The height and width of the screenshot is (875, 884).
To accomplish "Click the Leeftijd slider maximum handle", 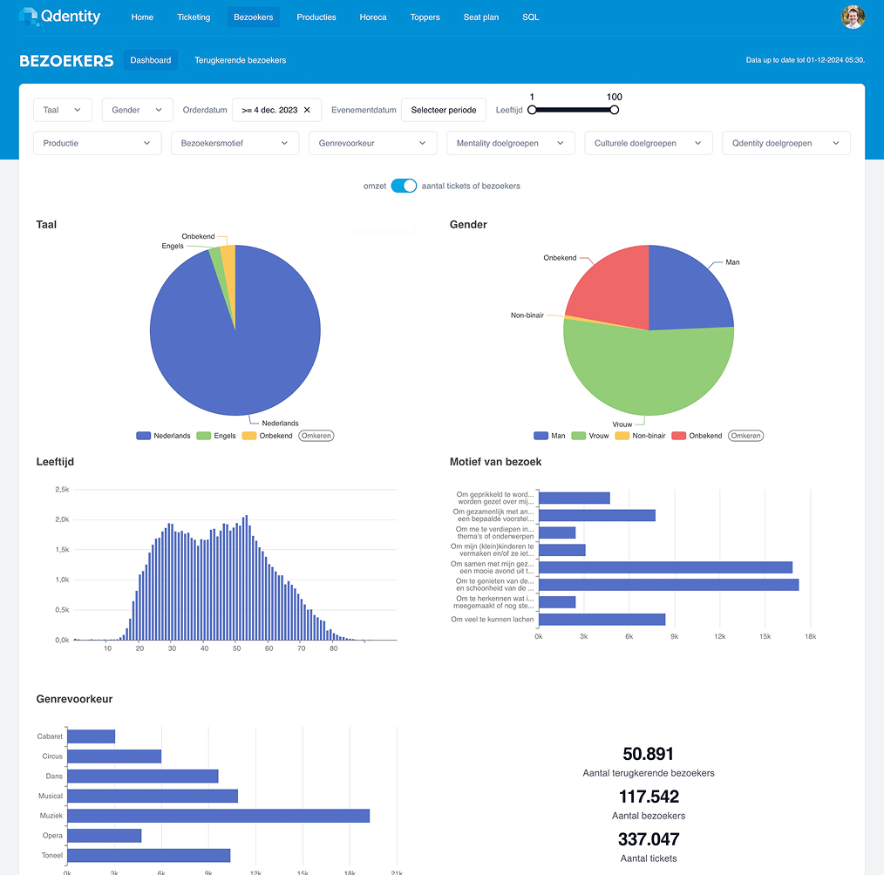I will point(615,110).
